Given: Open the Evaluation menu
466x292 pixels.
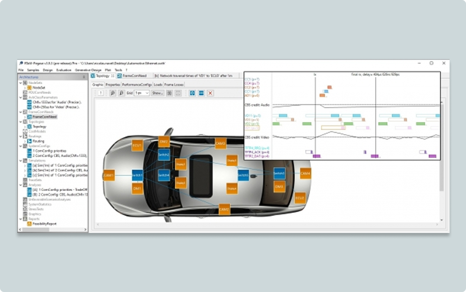Looking at the screenshot, I should click(64, 70).
